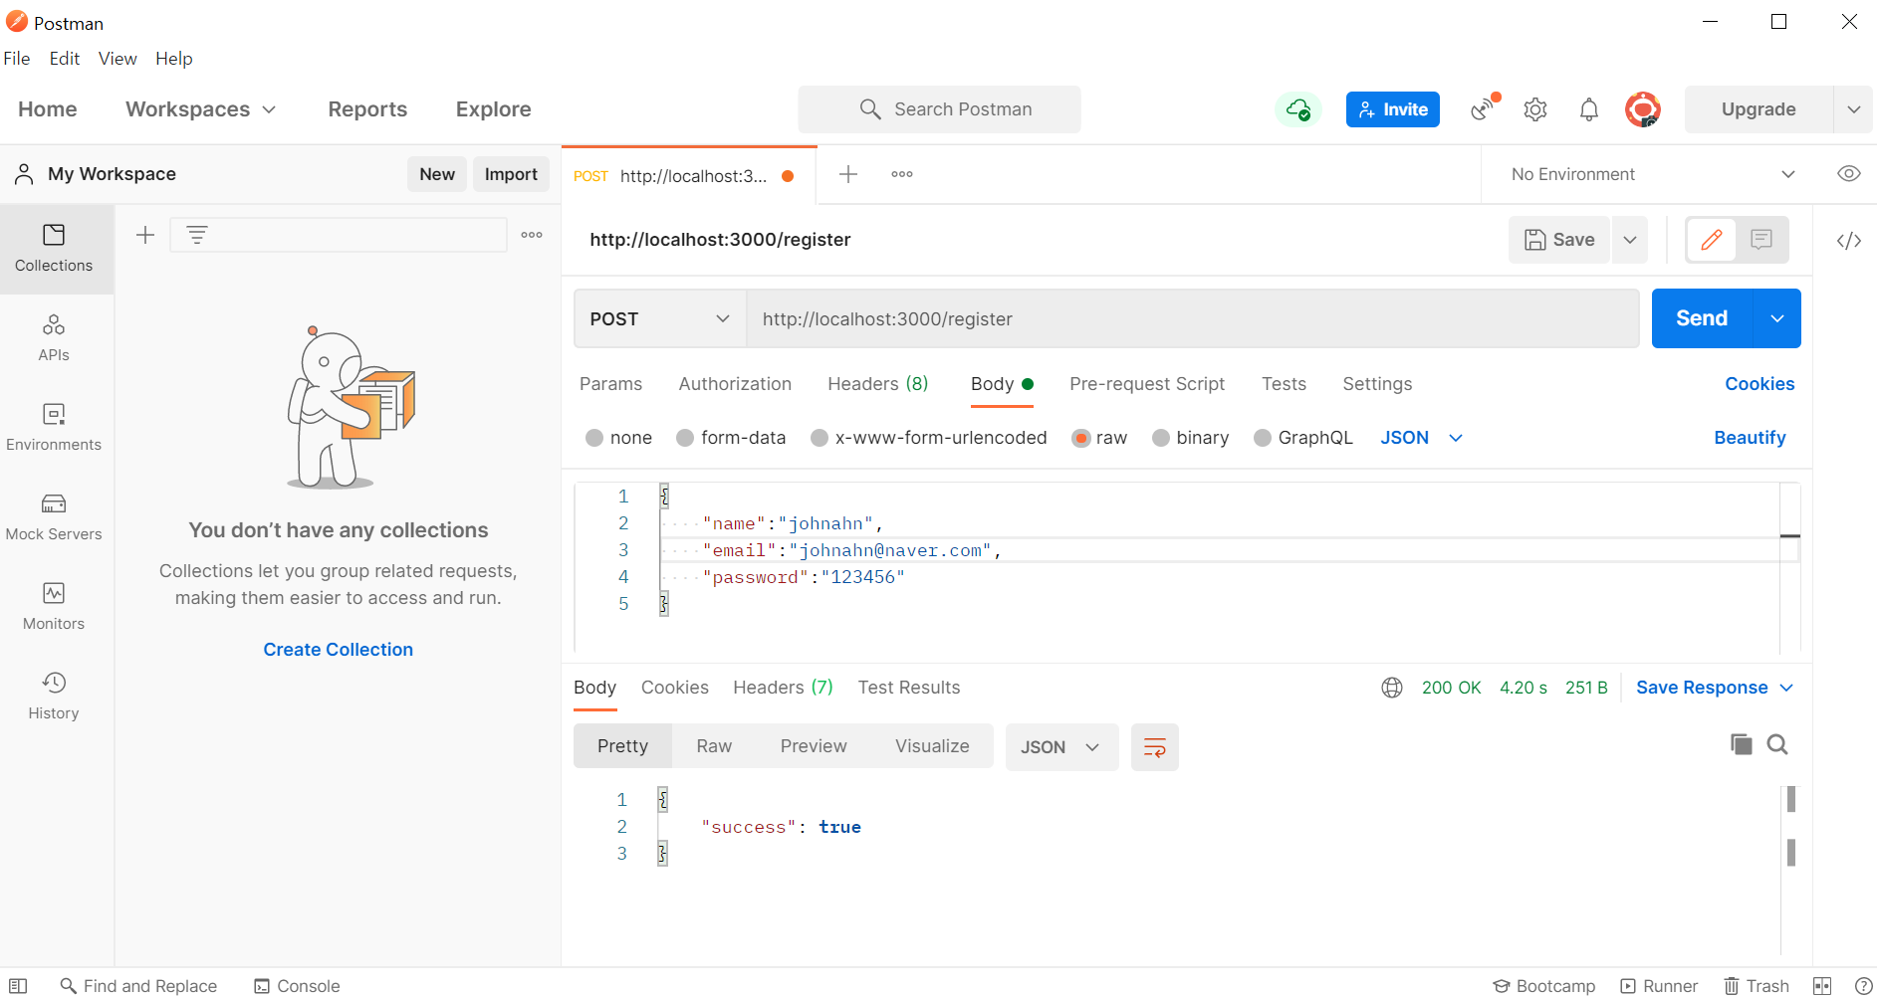The height and width of the screenshot is (1000, 1877).
Task: Toggle two-pane layout icon in status bar
Action: [x=1822, y=986]
